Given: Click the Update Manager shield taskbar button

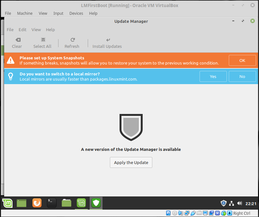Looking at the screenshot, I should [x=96, y=203].
